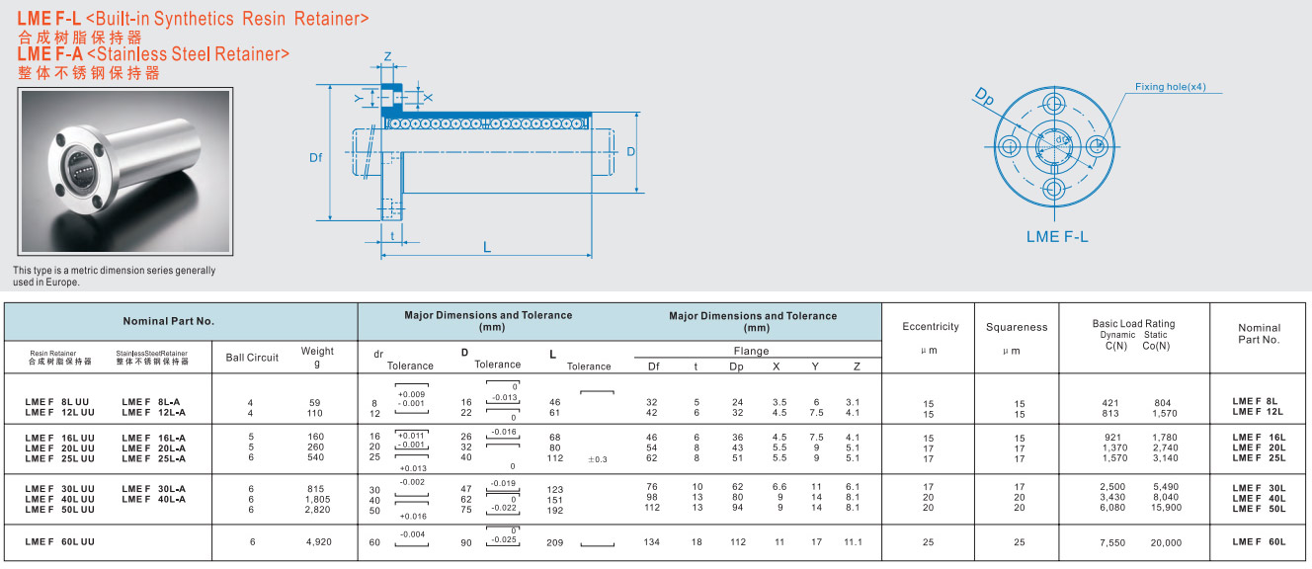Click the 'LME F-A <Stainless Steel Retainer>' heading

coord(153,54)
